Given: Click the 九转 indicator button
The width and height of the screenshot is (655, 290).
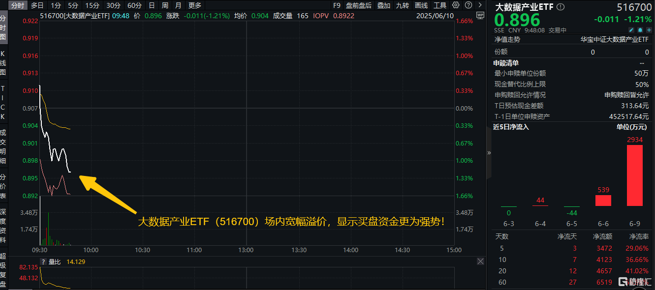Looking at the screenshot, I should point(402,5).
